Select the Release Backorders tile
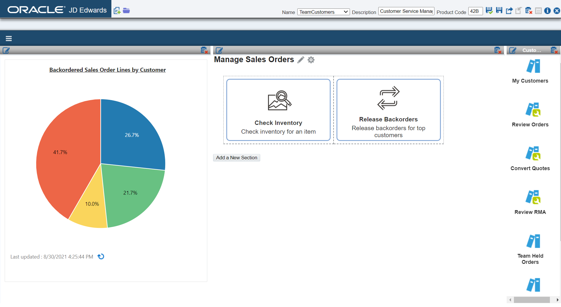The height and width of the screenshot is (307, 561). [x=388, y=110]
